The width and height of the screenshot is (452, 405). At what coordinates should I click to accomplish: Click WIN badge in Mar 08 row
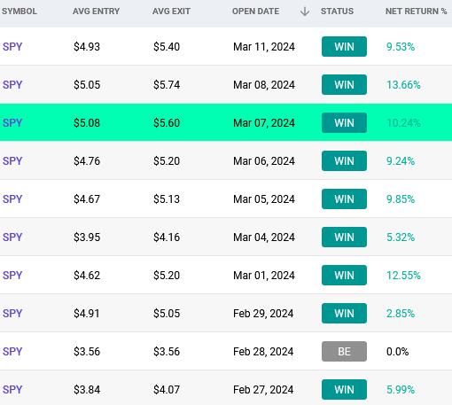tap(344, 85)
